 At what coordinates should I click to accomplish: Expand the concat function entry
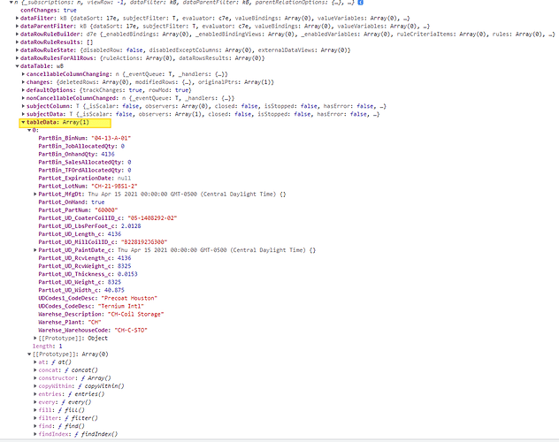[35, 370]
